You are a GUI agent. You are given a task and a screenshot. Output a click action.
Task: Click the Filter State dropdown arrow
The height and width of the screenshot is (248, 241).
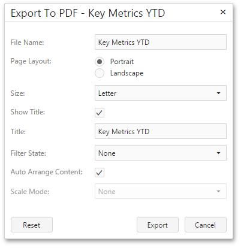tap(218, 153)
